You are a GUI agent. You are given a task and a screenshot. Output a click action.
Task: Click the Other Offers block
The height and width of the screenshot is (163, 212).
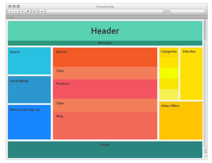click(x=181, y=121)
